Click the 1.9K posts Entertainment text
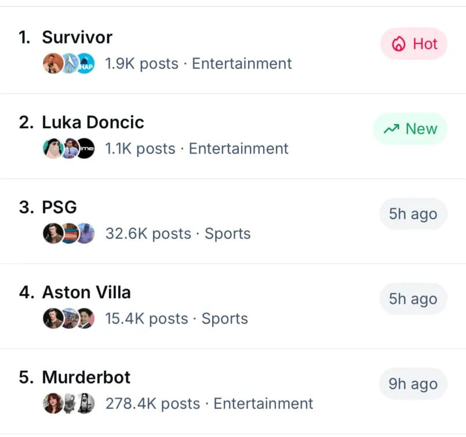Image resolution: width=466 pixels, height=437 pixels. tap(198, 64)
